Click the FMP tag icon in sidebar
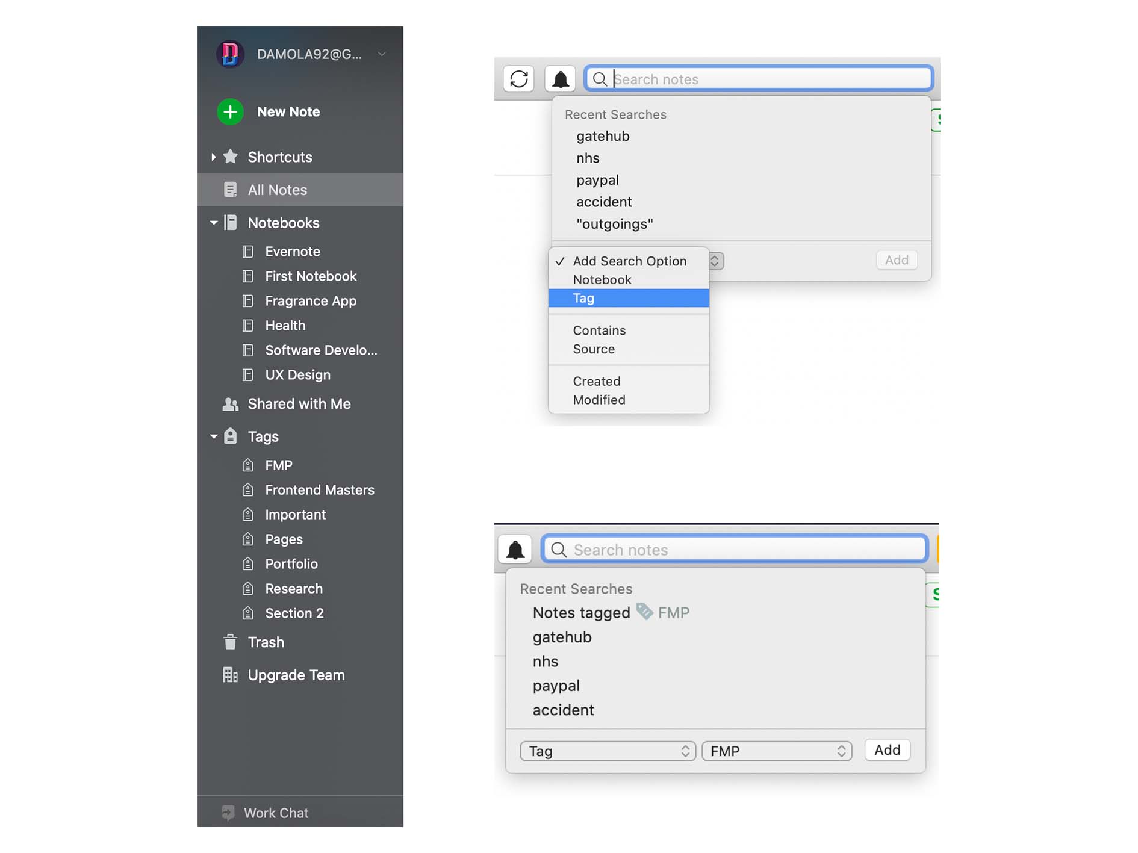This screenshot has height=853, width=1138. pyautogui.click(x=247, y=465)
